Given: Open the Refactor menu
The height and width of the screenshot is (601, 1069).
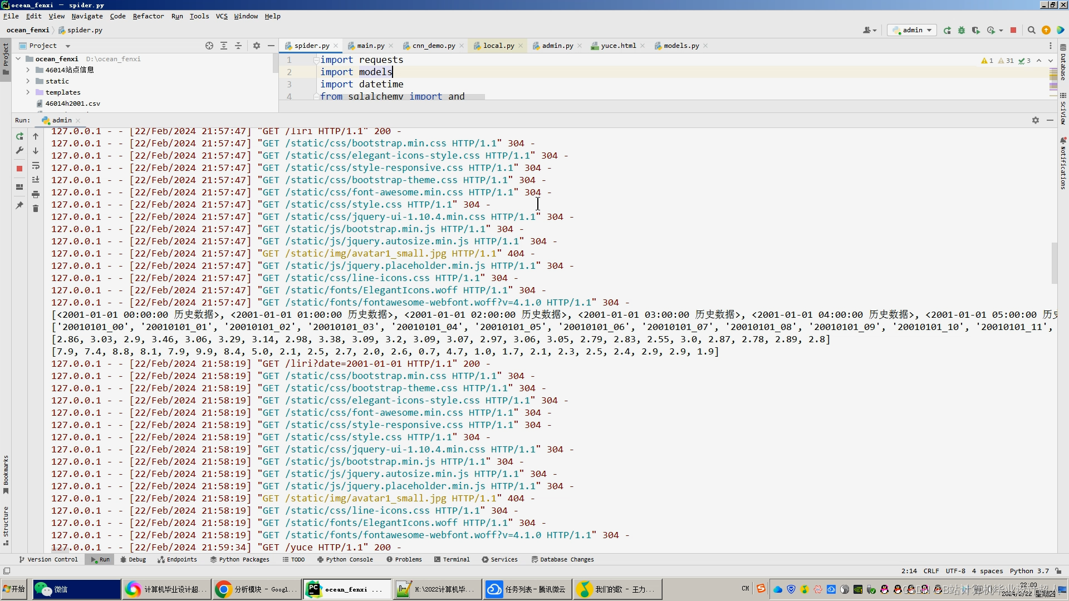Looking at the screenshot, I should pos(148,16).
